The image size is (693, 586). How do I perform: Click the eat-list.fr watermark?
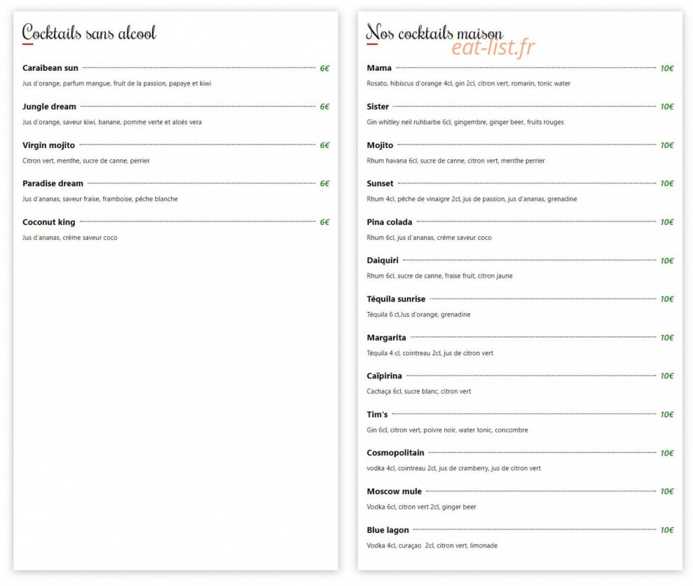pyautogui.click(x=493, y=48)
